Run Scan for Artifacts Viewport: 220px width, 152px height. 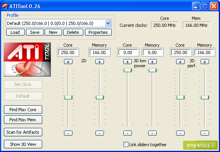point(23,132)
